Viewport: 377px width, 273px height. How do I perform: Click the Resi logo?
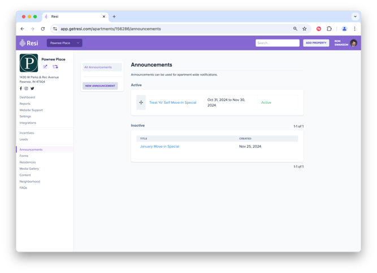coord(29,43)
